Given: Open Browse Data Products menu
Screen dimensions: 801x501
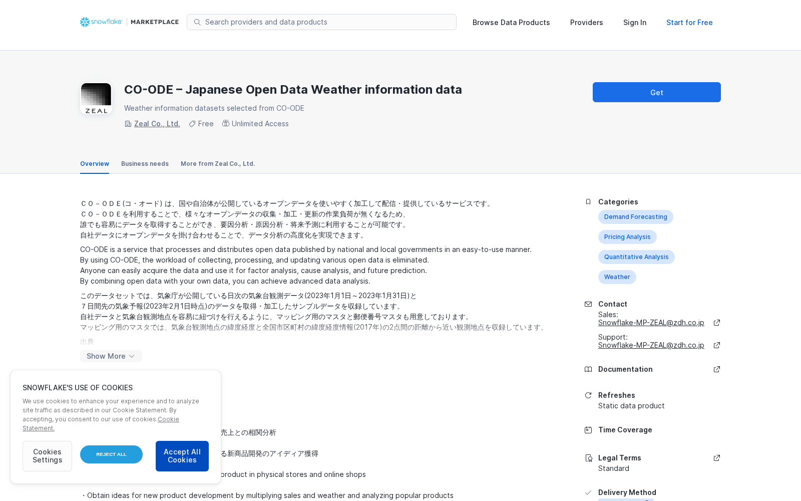Looking at the screenshot, I should click(x=511, y=23).
